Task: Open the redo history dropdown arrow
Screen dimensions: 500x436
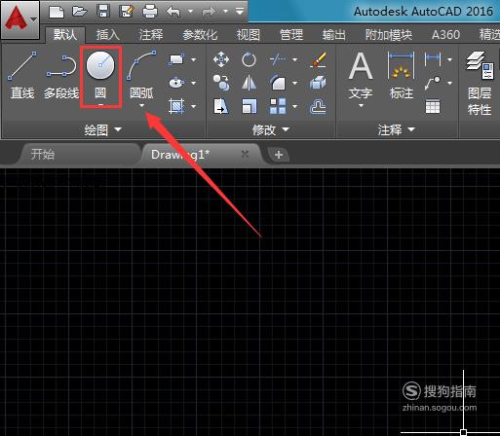Action: click(225, 12)
